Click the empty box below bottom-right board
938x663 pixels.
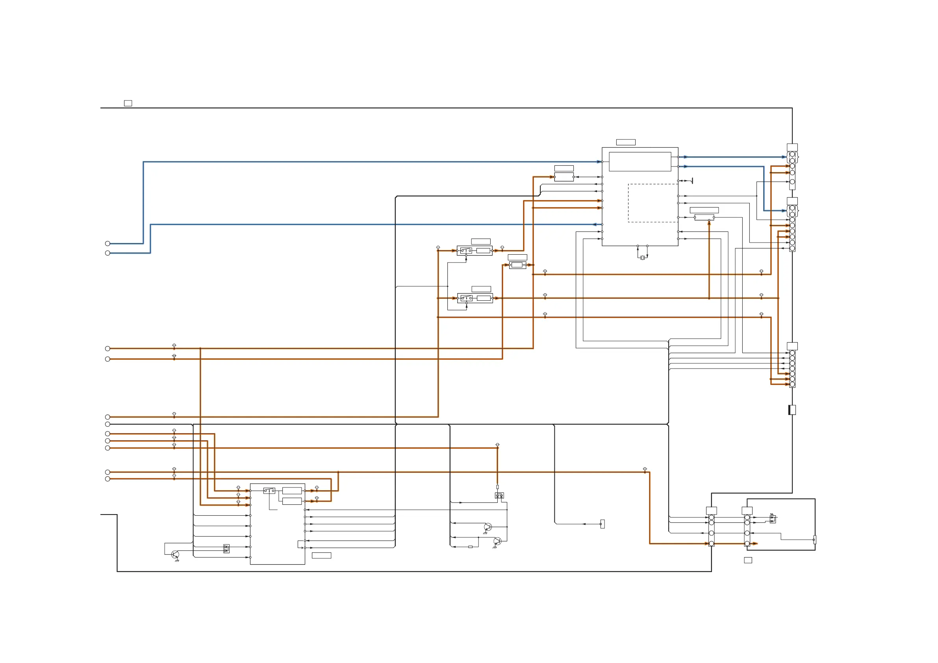click(748, 560)
